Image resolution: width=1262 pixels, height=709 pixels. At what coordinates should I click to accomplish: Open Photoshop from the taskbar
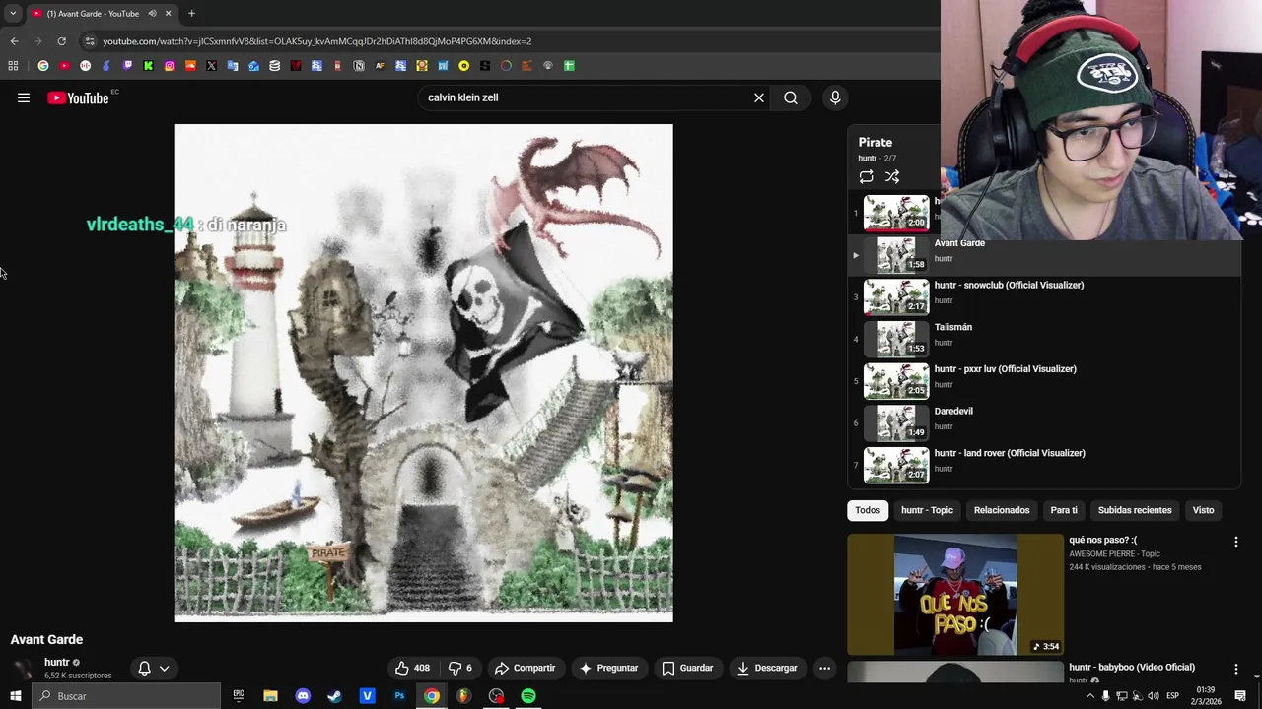pos(399,696)
